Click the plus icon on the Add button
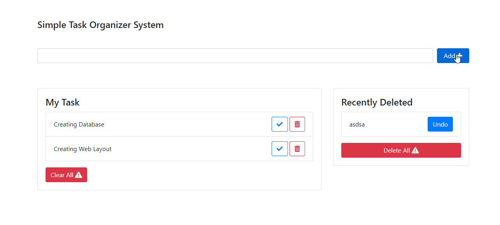Screen dimensions: 500x225 (459, 55)
